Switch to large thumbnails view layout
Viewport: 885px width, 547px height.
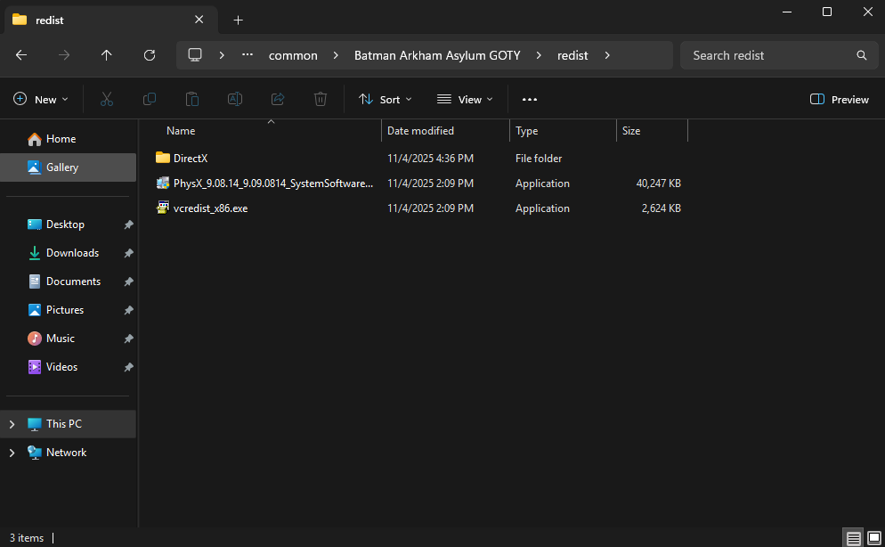coord(873,538)
